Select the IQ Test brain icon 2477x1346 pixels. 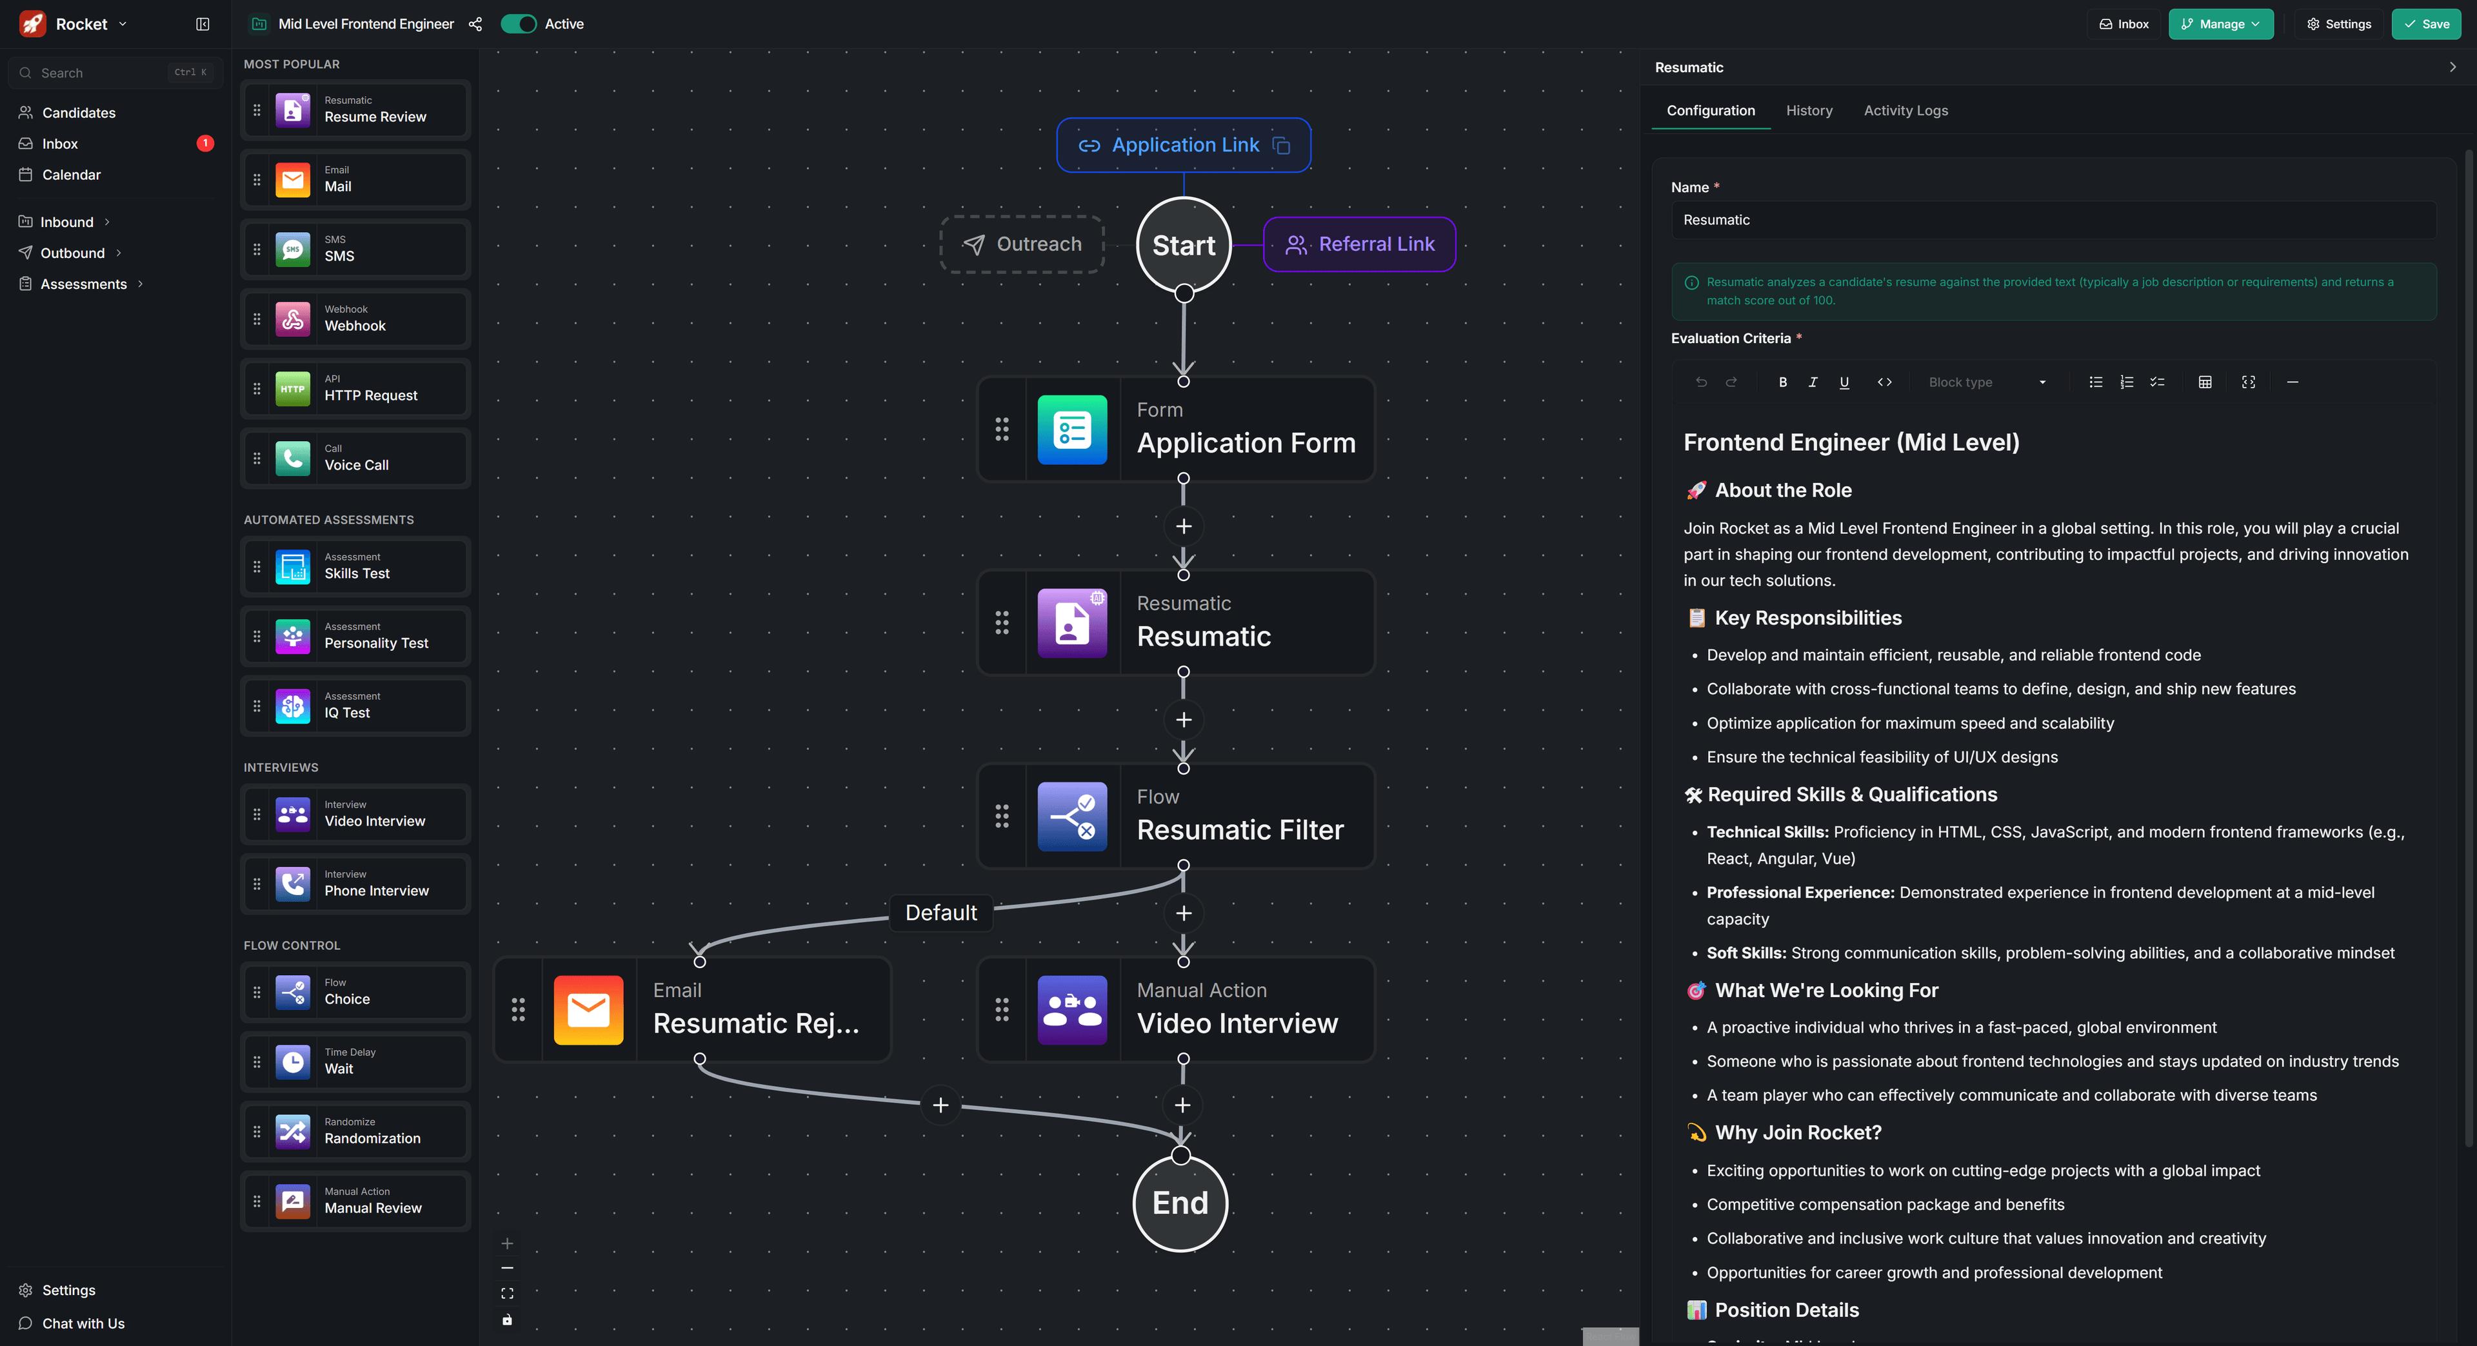click(292, 707)
